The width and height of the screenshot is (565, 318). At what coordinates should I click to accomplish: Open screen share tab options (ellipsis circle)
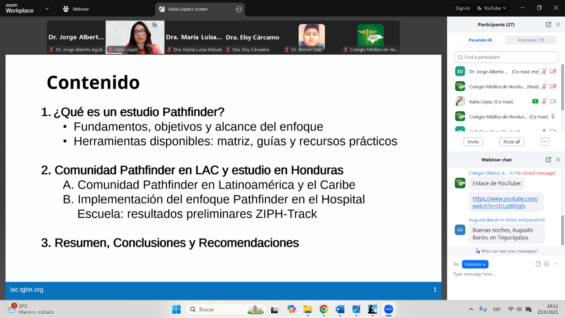[x=239, y=9]
